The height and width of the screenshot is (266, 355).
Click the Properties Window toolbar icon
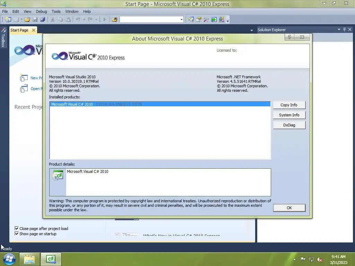199,19
